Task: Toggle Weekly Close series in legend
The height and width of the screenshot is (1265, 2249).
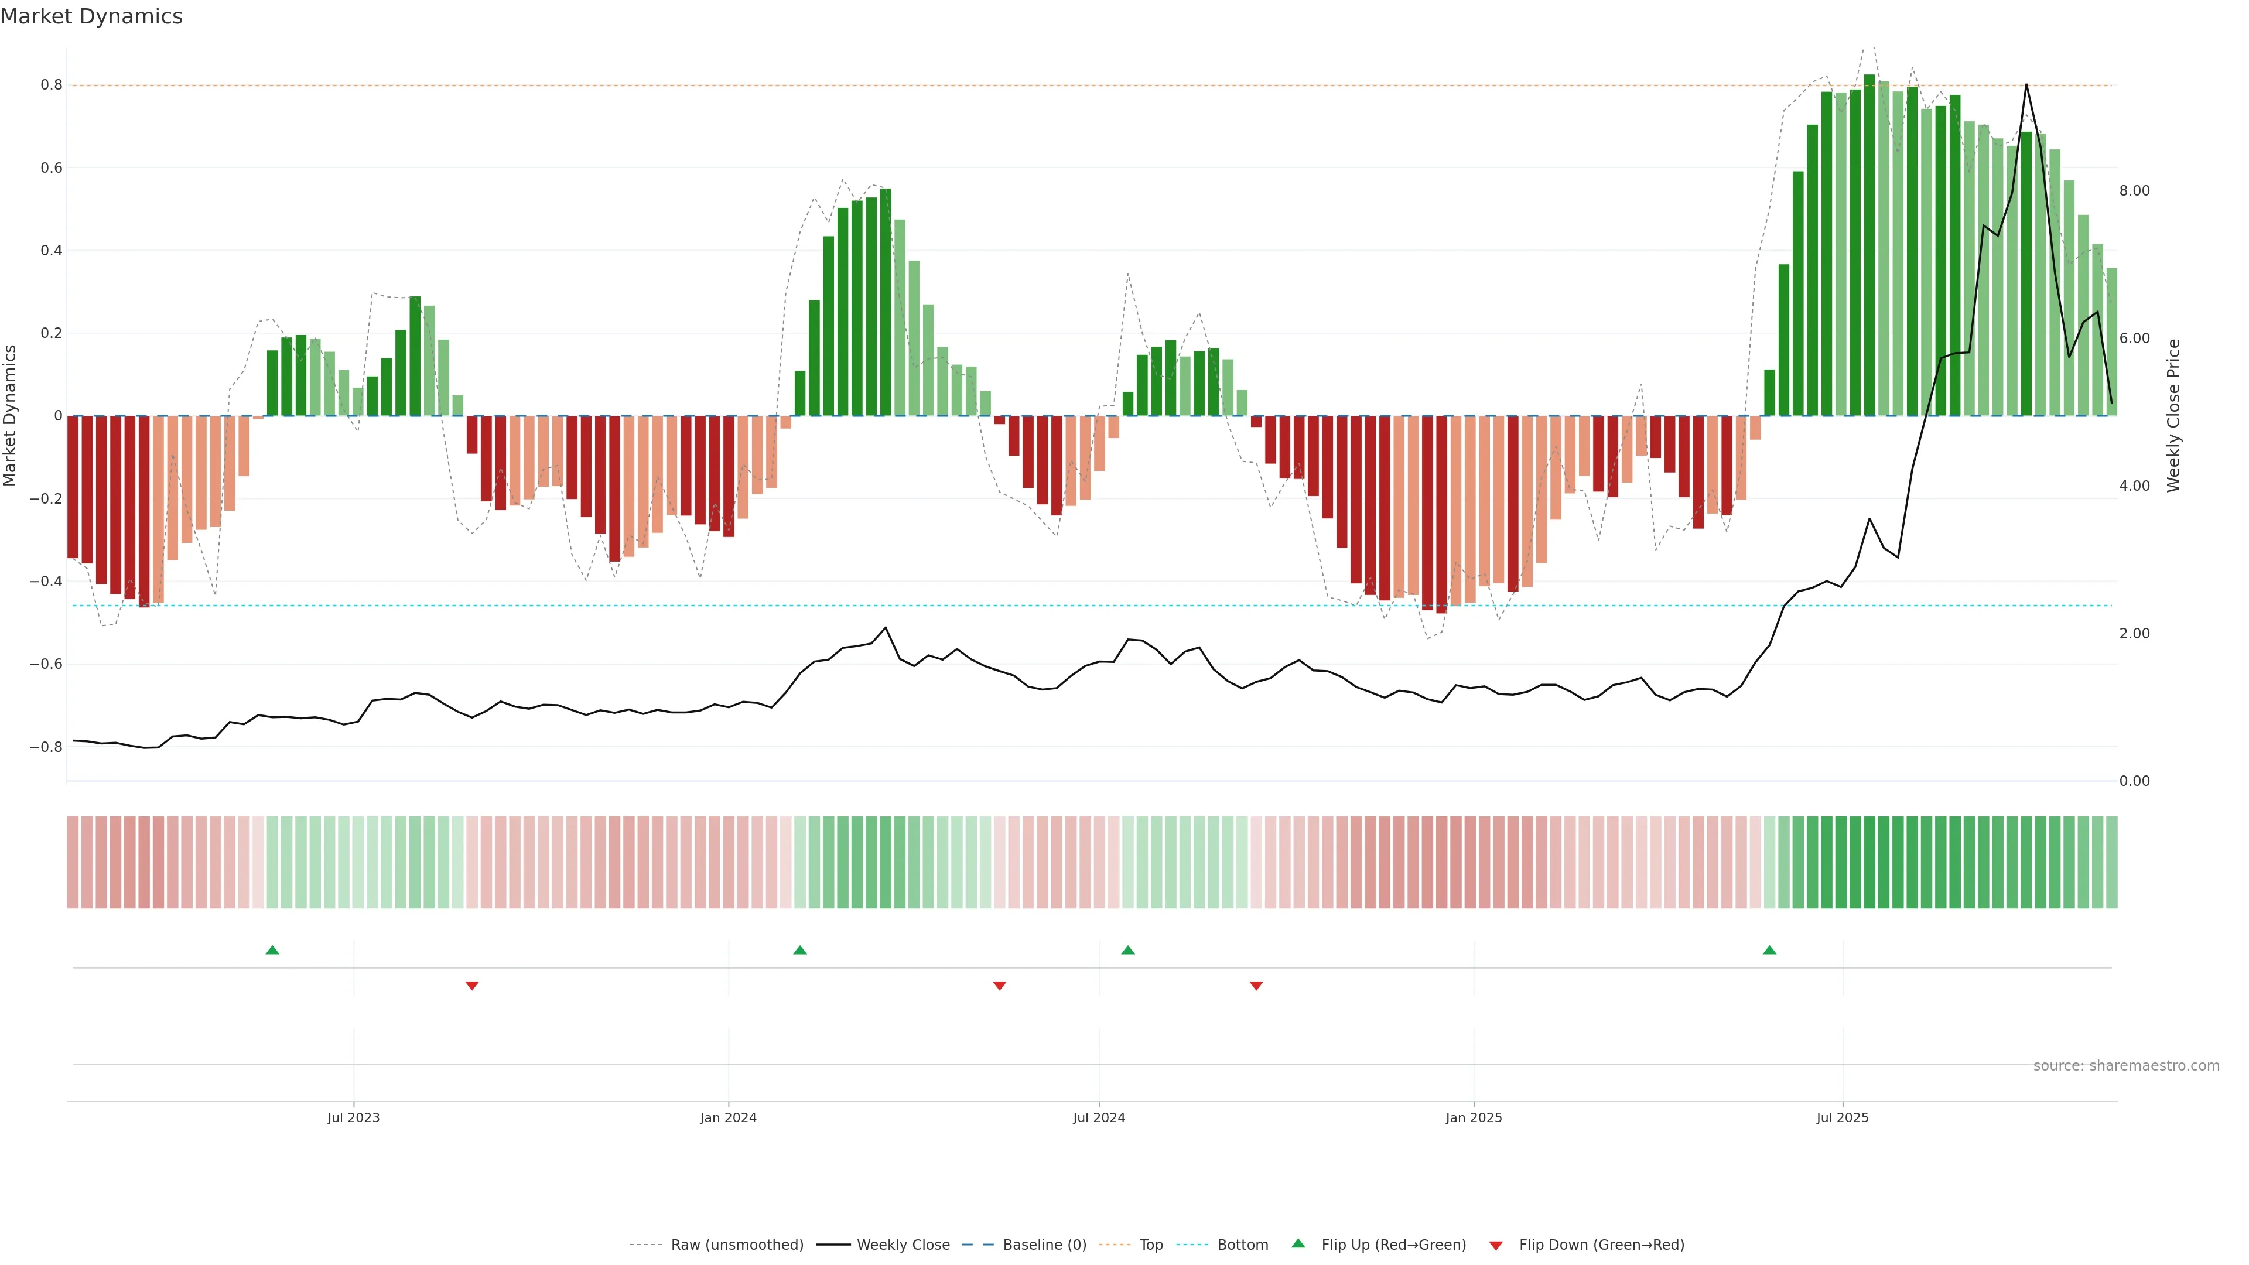Action: click(x=903, y=1245)
